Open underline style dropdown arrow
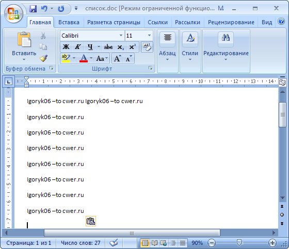The width and height of the screenshot is (289, 249). pos(99,47)
